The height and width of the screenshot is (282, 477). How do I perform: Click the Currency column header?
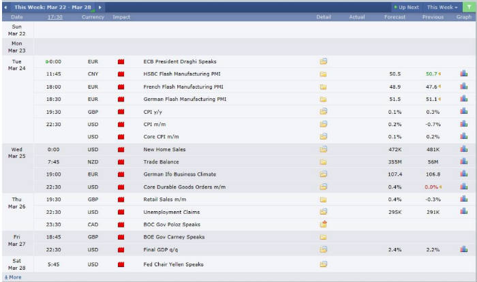coord(93,16)
